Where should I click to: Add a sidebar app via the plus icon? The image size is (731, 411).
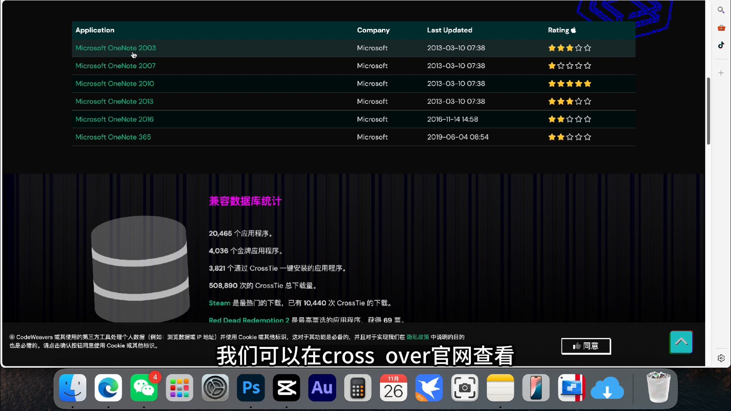click(x=721, y=73)
